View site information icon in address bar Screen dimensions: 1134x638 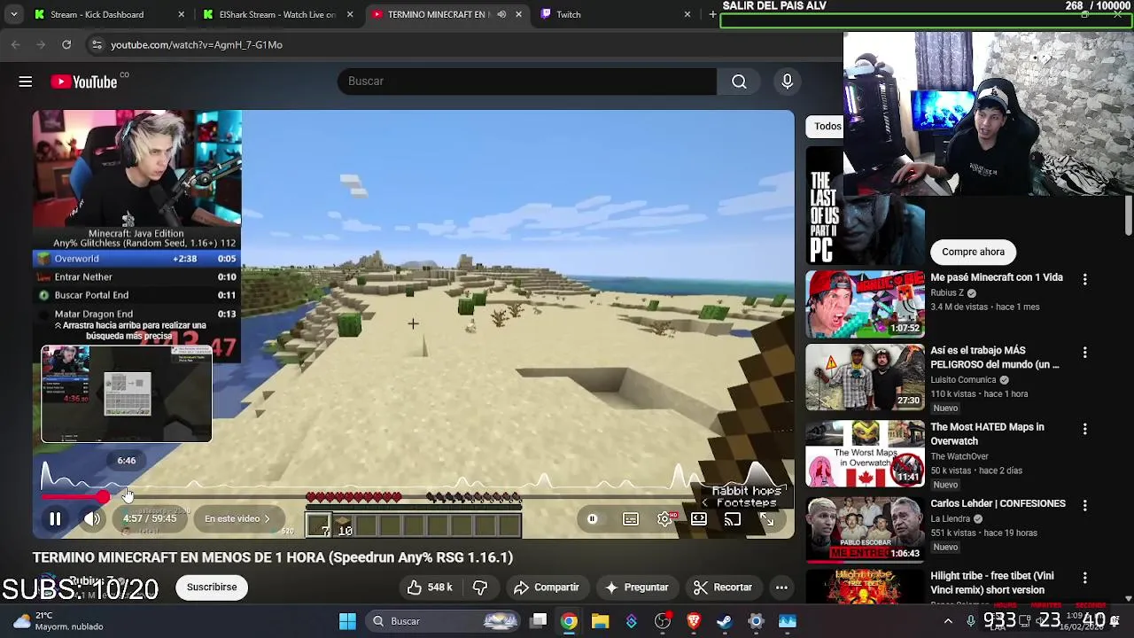[96, 45]
